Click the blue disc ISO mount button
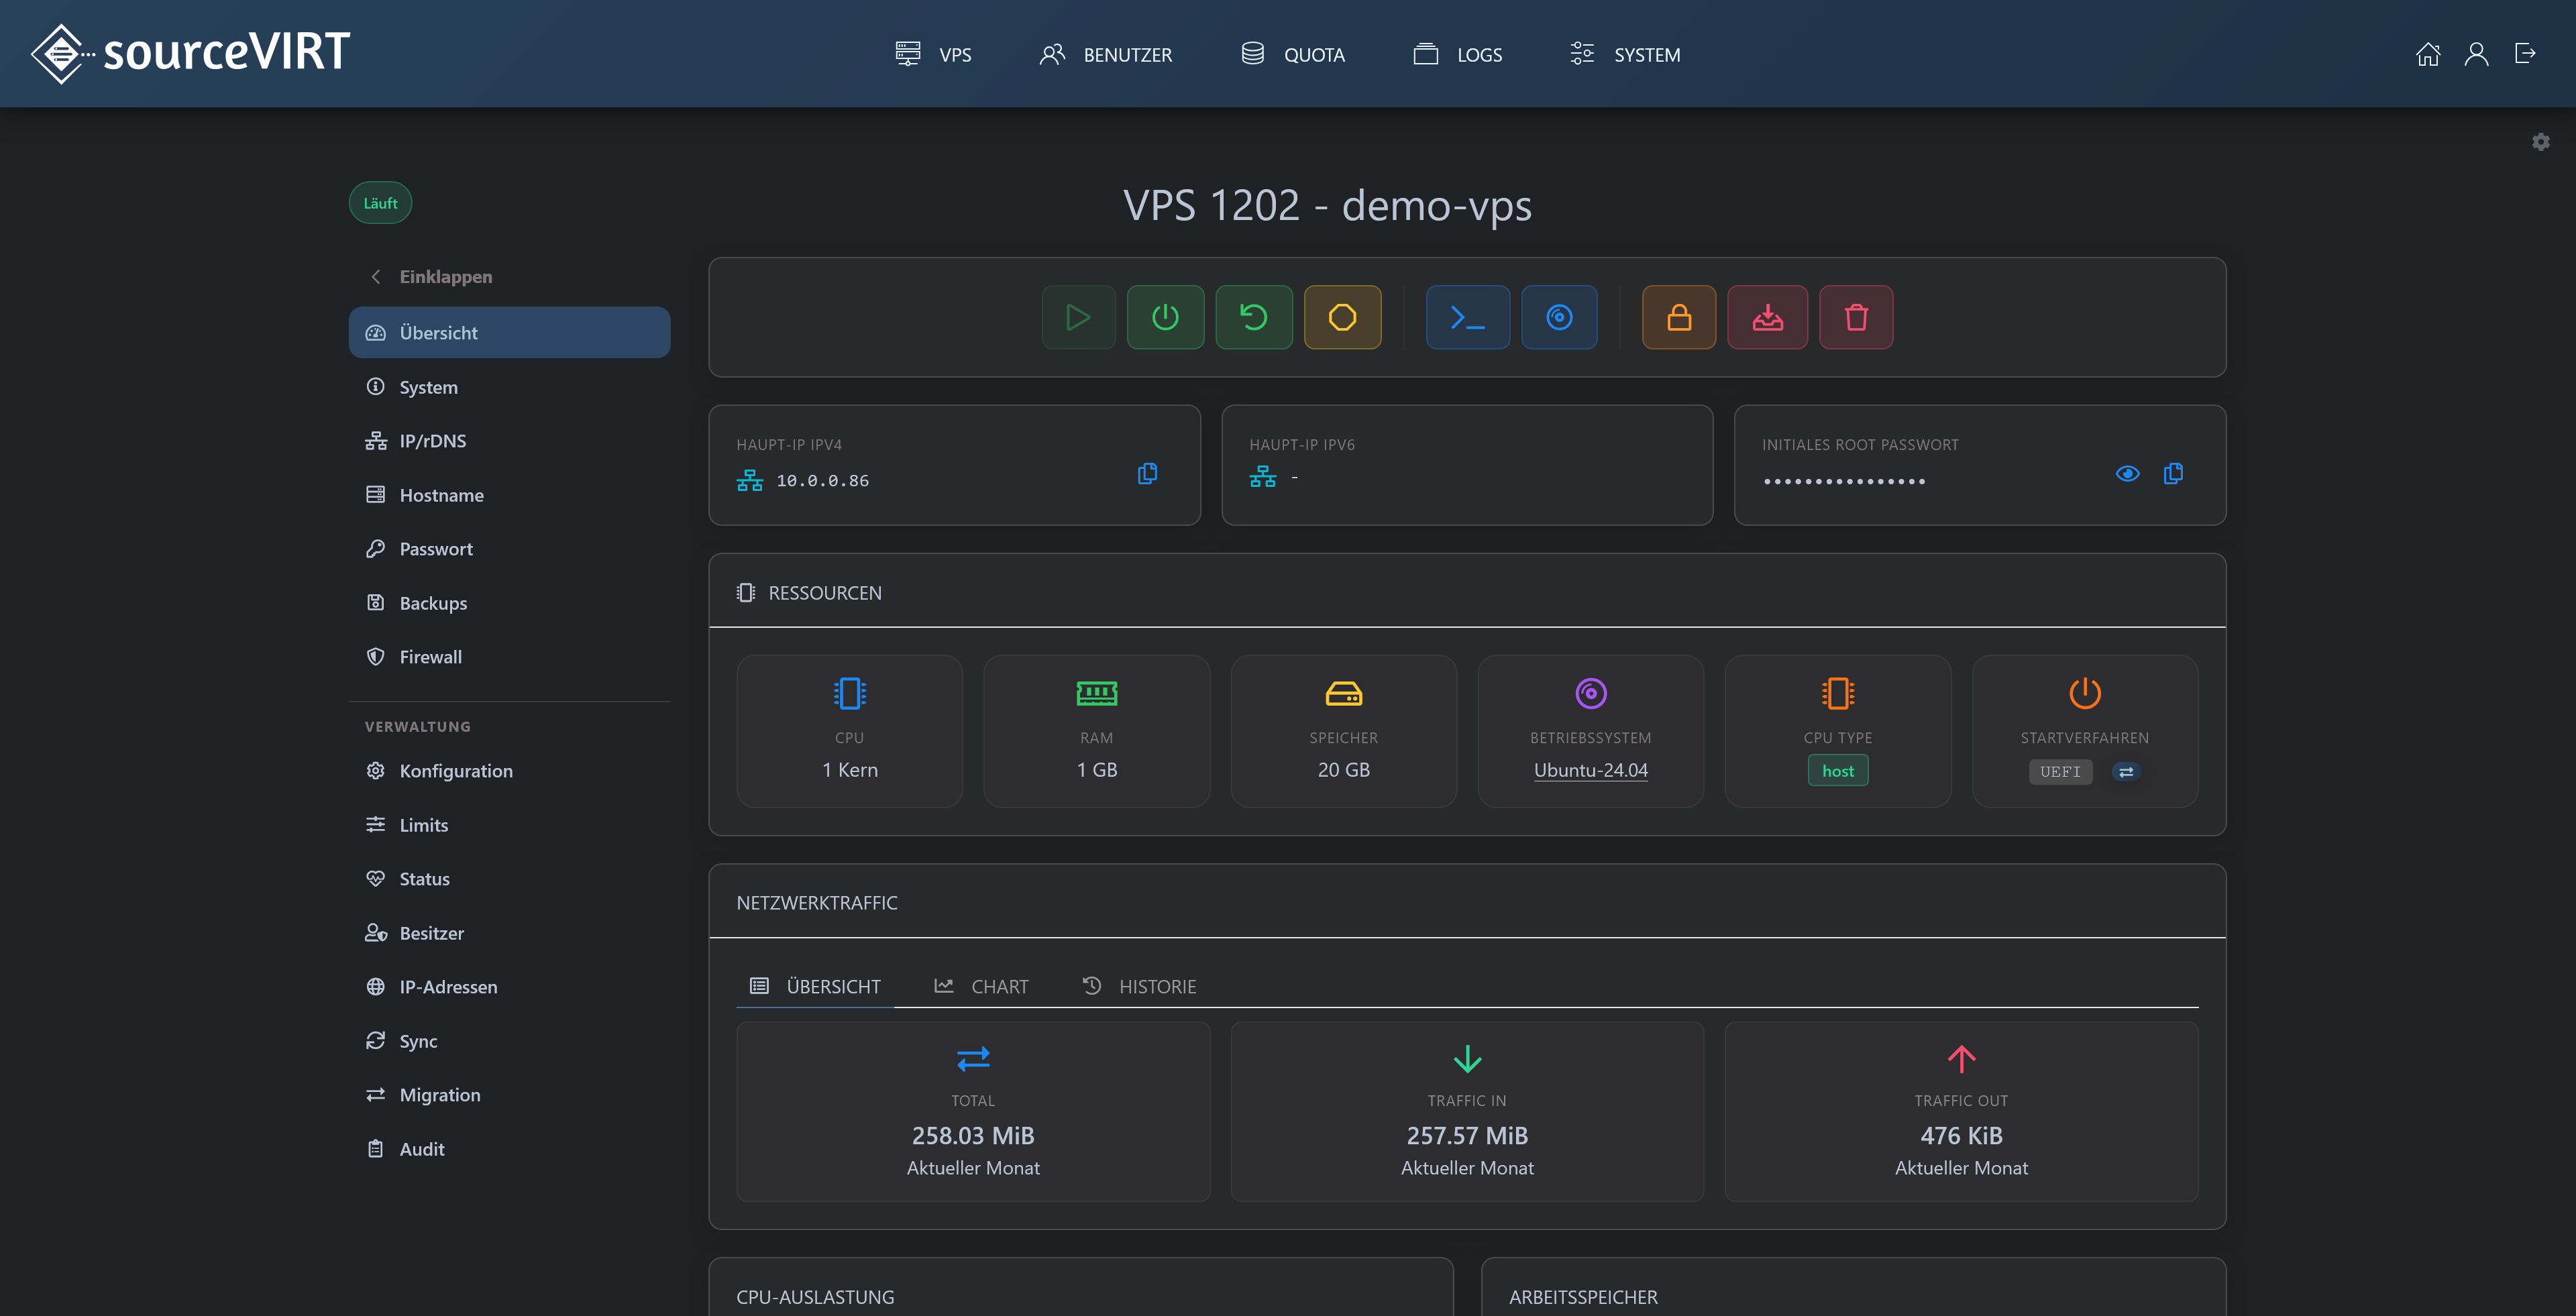 pos(1559,317)
